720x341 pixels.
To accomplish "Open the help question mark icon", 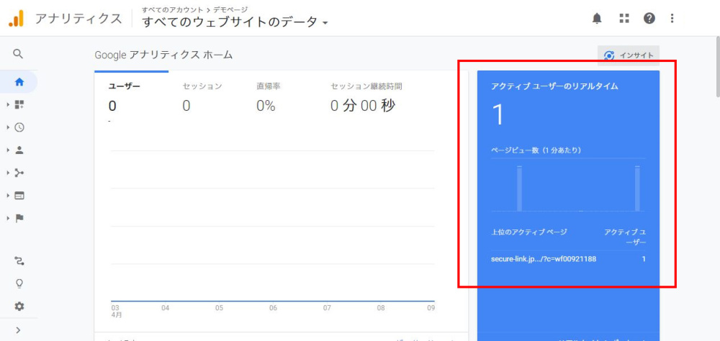I will pos(649,19).
